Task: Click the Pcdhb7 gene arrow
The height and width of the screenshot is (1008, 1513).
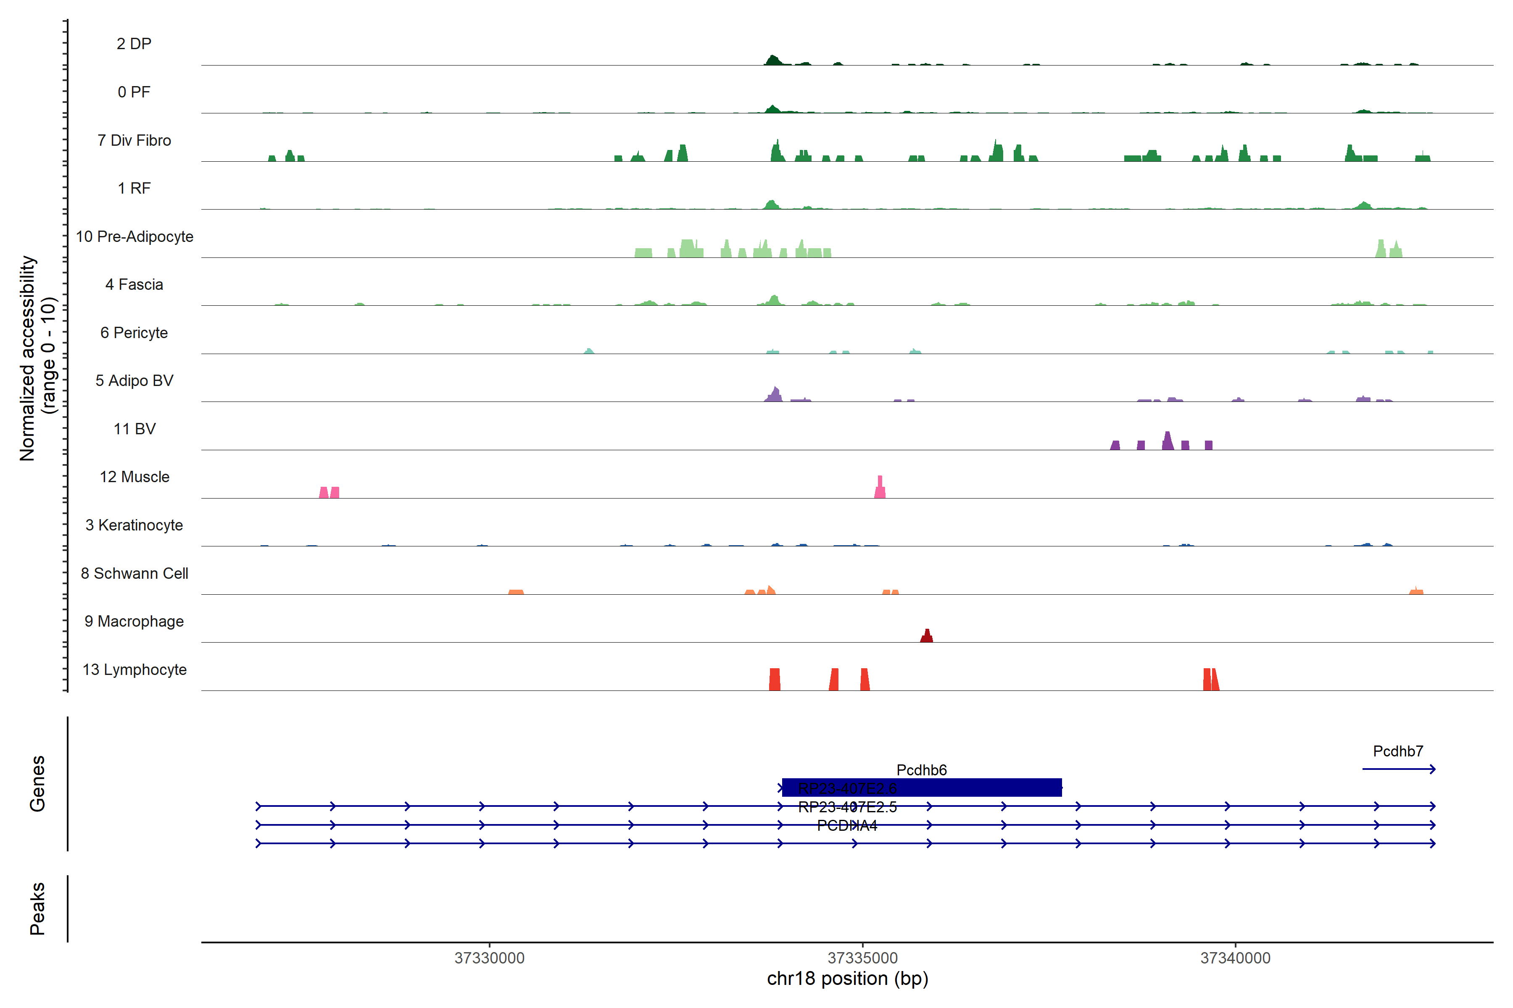Action: (x=1399, y=769)
